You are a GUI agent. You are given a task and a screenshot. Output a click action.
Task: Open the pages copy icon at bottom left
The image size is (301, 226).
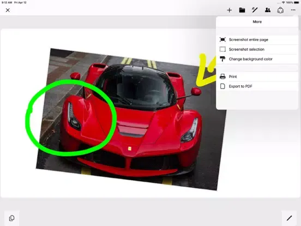(x=11, y=218)
